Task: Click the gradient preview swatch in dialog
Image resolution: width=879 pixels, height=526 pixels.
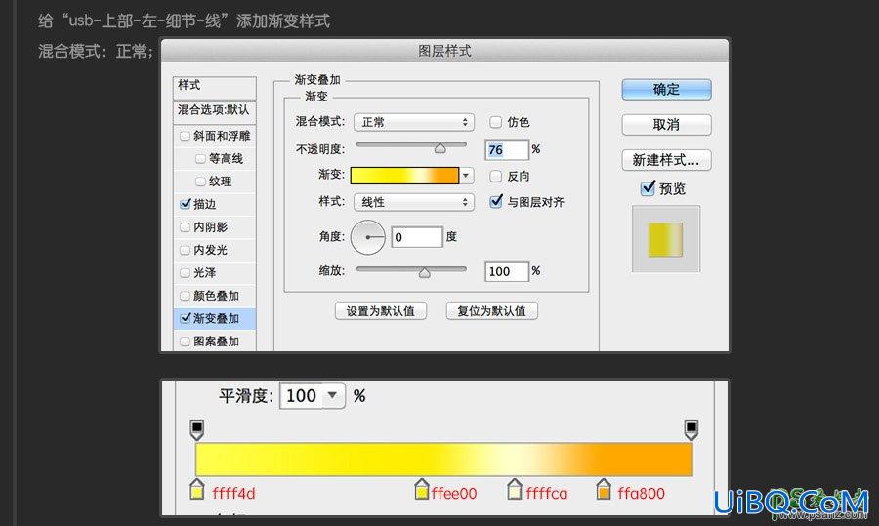Action: tap(404, 176)
